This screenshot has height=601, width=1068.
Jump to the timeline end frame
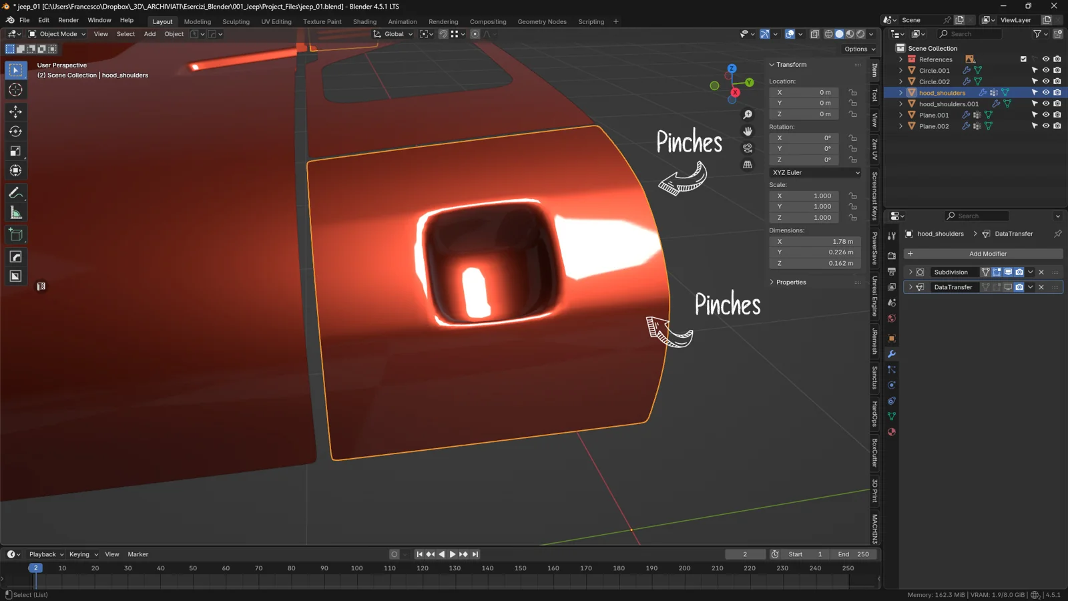(x=475, y=554)
